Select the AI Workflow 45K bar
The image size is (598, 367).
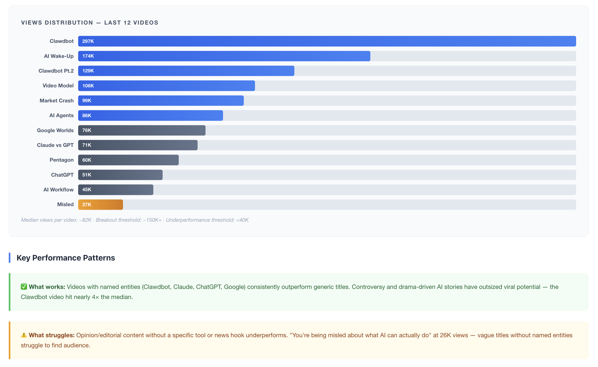[x=116, y=190]
